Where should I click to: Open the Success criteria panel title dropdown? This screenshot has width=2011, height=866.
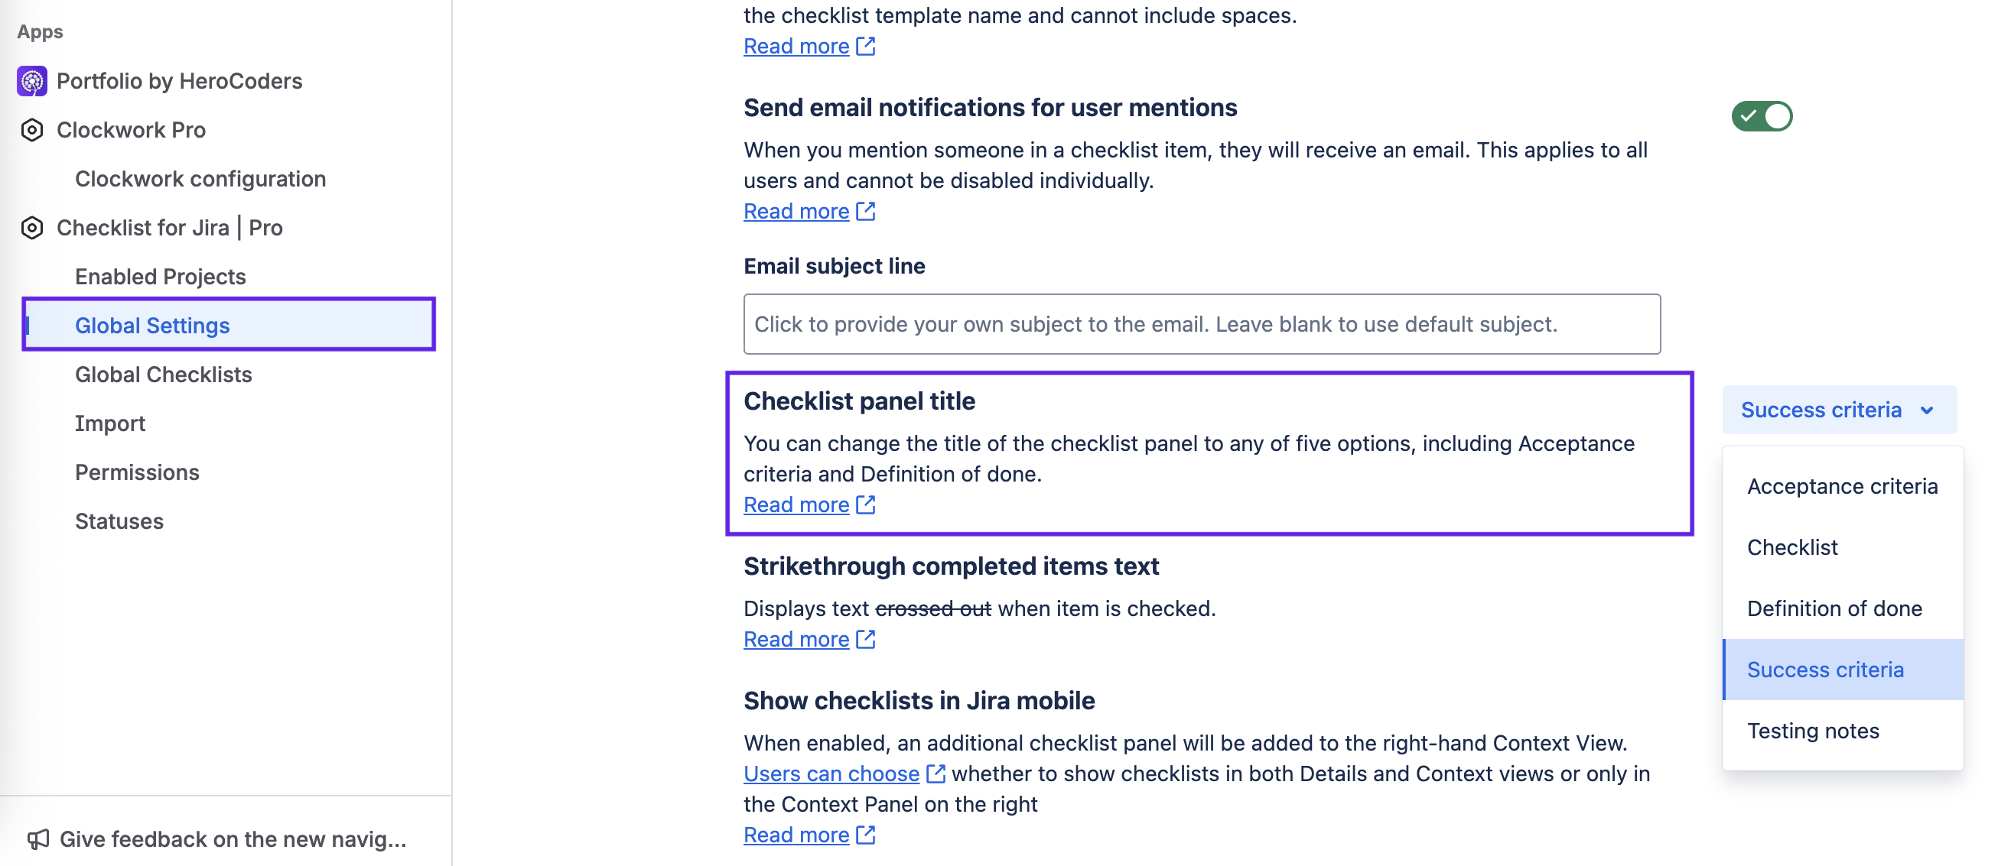[1838, 410]
